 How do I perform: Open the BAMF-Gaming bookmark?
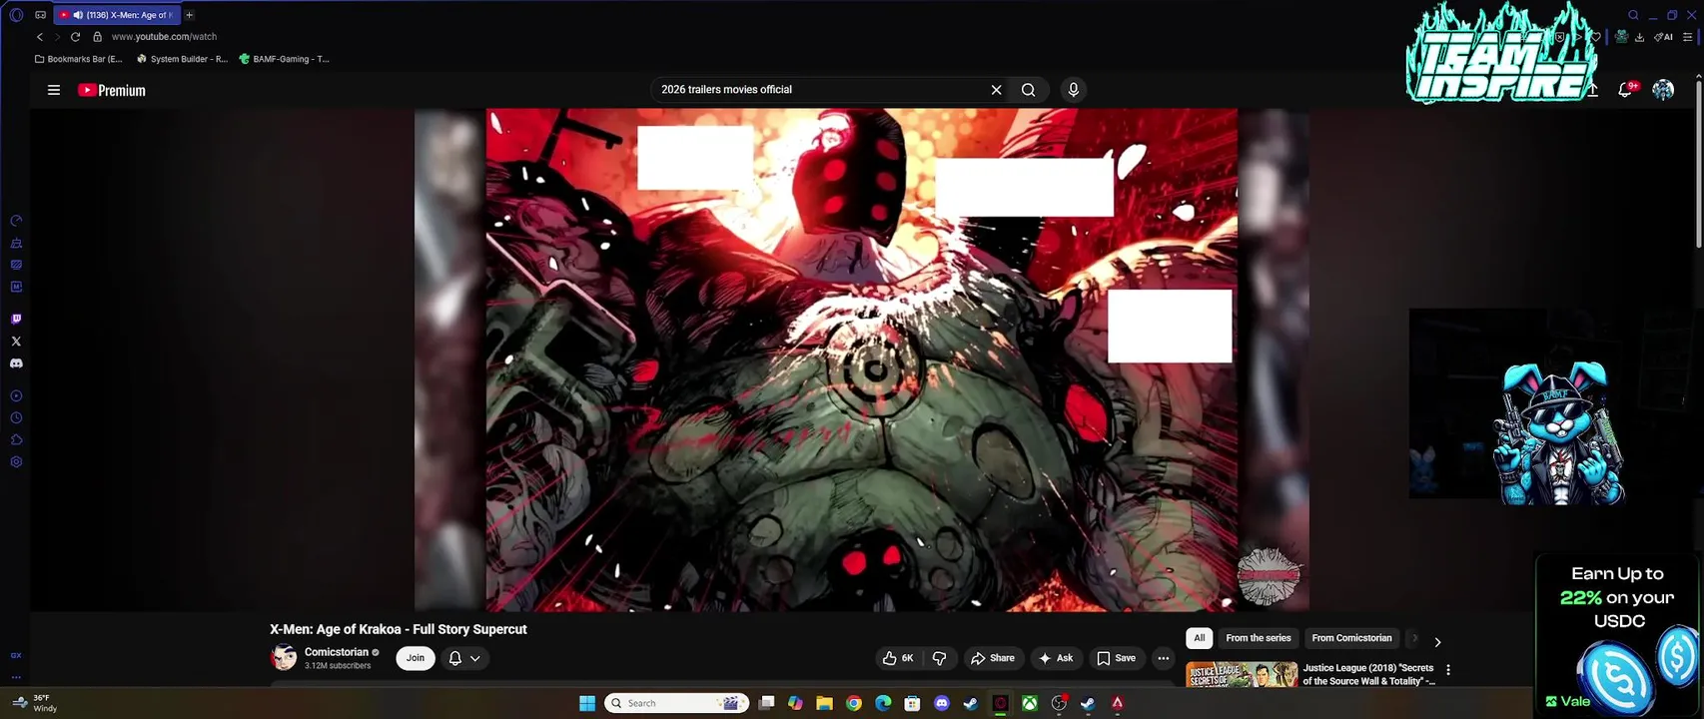[285, 59]
